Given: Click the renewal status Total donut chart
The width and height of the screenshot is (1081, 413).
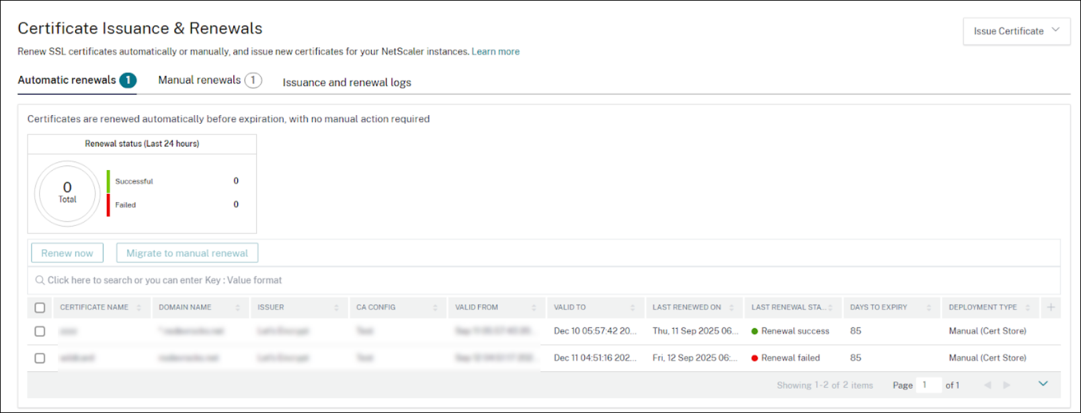Looking at the screenshot, I should coord(67,193).
